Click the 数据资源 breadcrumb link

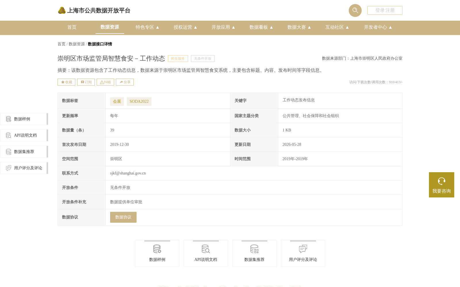pyautogui.click(x=77, y=44)
